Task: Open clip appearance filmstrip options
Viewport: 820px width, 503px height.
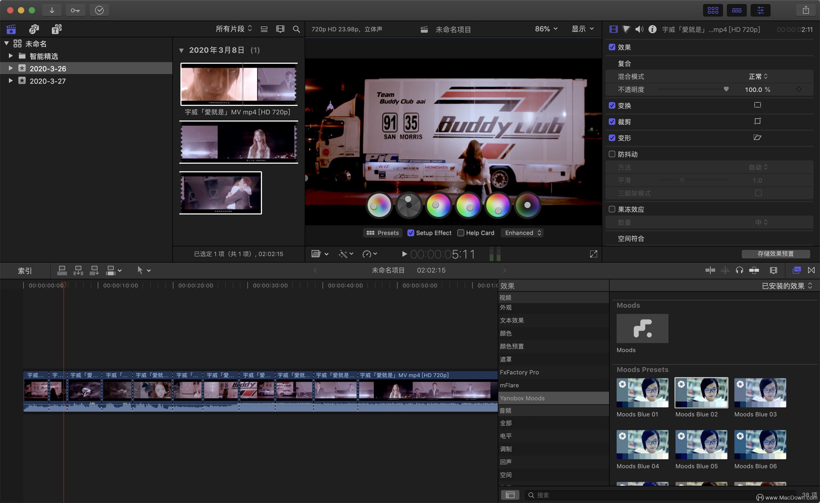Action: click(280, 29)
